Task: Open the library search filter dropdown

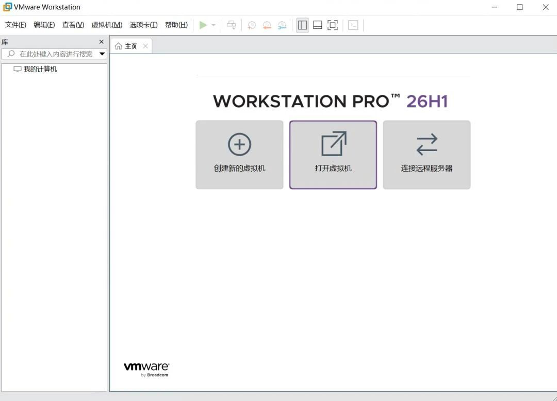Action: pyautogui.click(x=102, y=54)
